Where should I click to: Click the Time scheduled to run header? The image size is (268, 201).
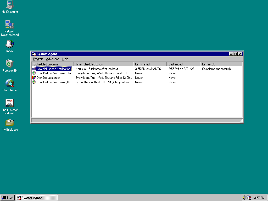click(x=103, y=64)
